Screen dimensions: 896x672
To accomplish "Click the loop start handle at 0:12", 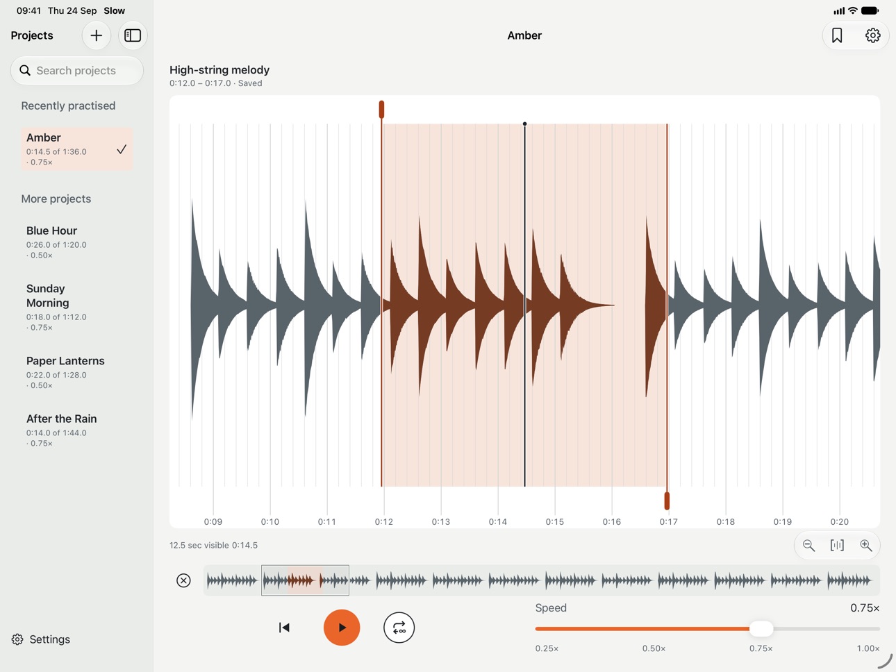I will tap(381, 109).
